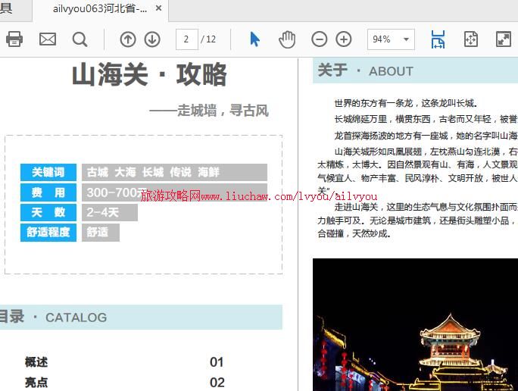Switch to ailvyou063河北省 document tab
518x391 pixels.
pyautogui.click(x=98, y=9)
